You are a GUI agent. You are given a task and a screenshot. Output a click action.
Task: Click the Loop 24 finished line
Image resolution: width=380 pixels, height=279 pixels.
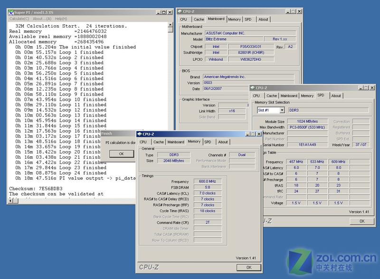pyautogui.click(x=61, y=173)
